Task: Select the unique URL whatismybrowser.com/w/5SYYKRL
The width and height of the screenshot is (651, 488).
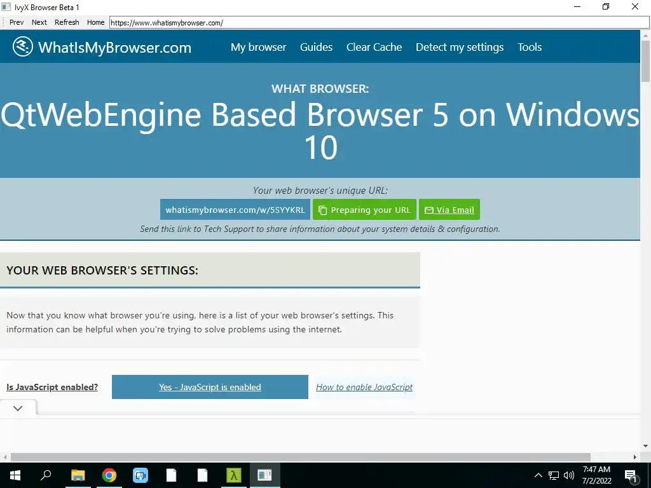Action: coord(235,210)
